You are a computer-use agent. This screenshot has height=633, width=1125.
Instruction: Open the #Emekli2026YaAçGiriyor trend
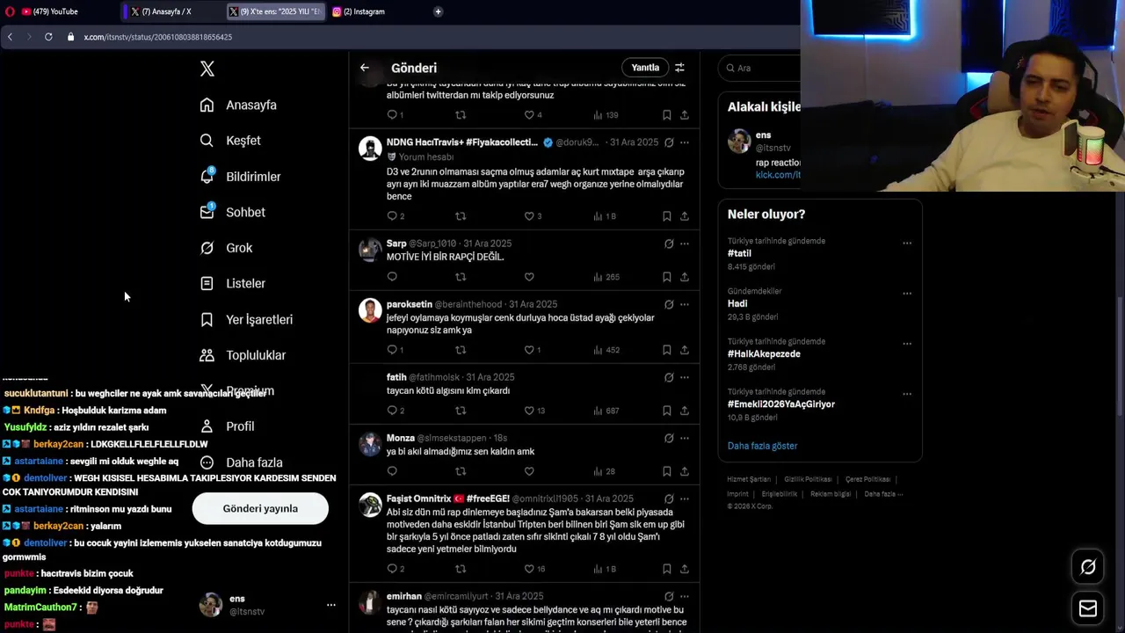pyautogui.click(x=781, y=404)
